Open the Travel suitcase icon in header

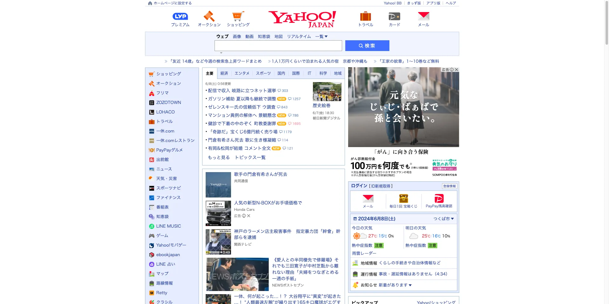click(366, 16)
